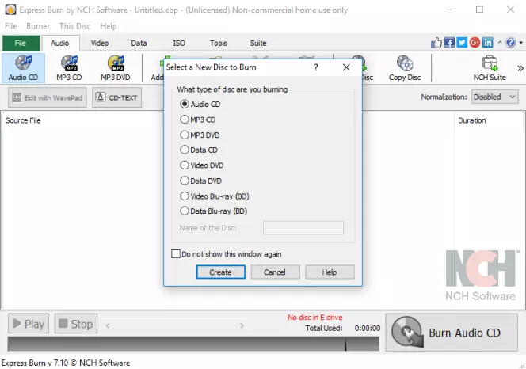Click Create button in dialog

coord(221,272)
